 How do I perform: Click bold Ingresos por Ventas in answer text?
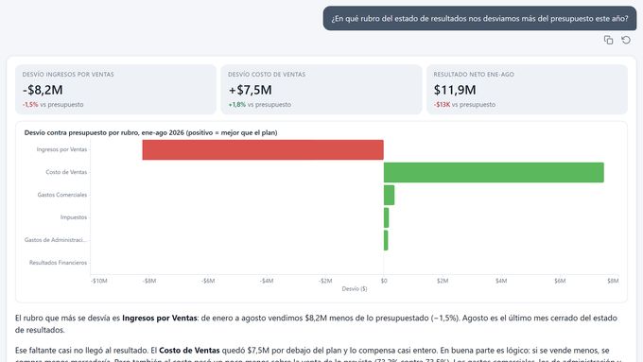click(160, 318)
